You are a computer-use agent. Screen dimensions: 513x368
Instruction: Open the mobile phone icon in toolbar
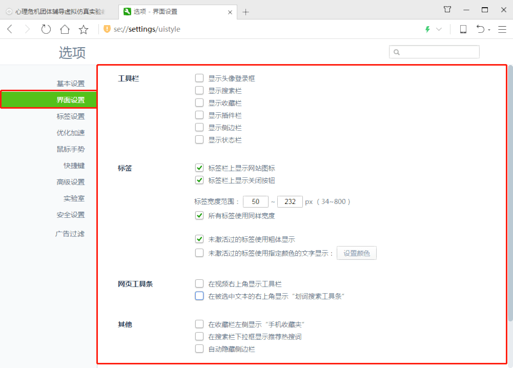pyautogui.click(x=463, y=29)
